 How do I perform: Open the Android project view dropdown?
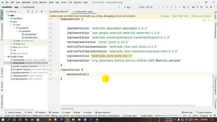coord(13,12)
